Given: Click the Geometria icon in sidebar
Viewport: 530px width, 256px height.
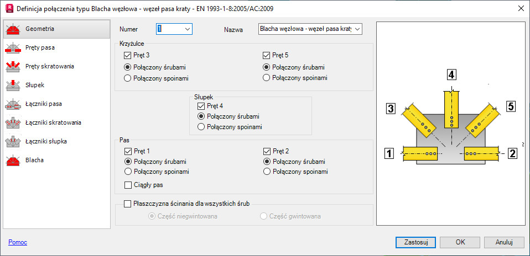Looking at the screenshot, I should click(x=13, y=29).
